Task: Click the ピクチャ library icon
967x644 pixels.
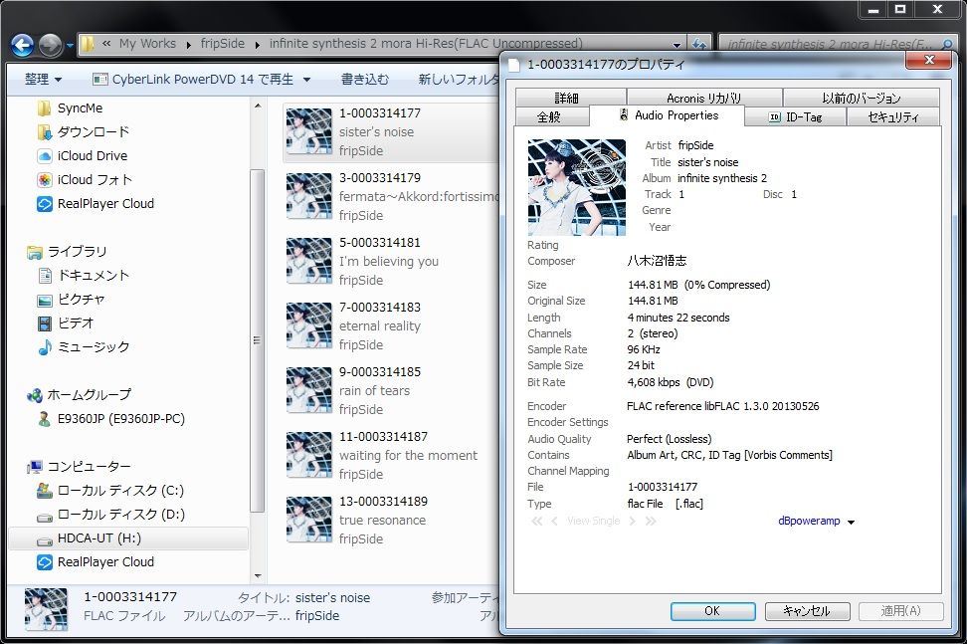Action: (45, 300)
